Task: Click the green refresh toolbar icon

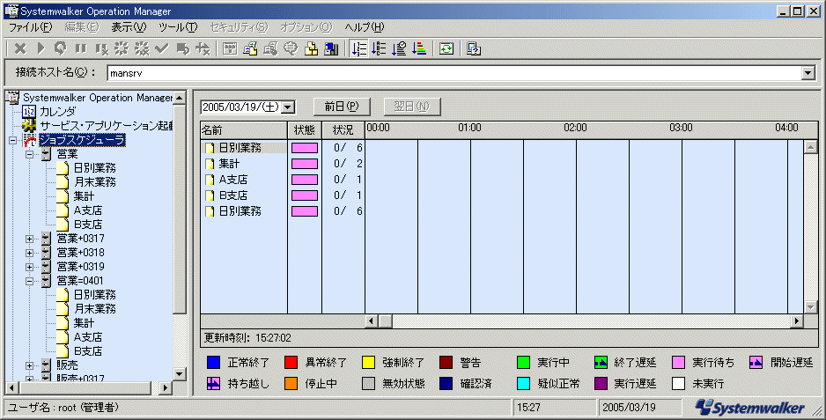Action: click(446, 49)
